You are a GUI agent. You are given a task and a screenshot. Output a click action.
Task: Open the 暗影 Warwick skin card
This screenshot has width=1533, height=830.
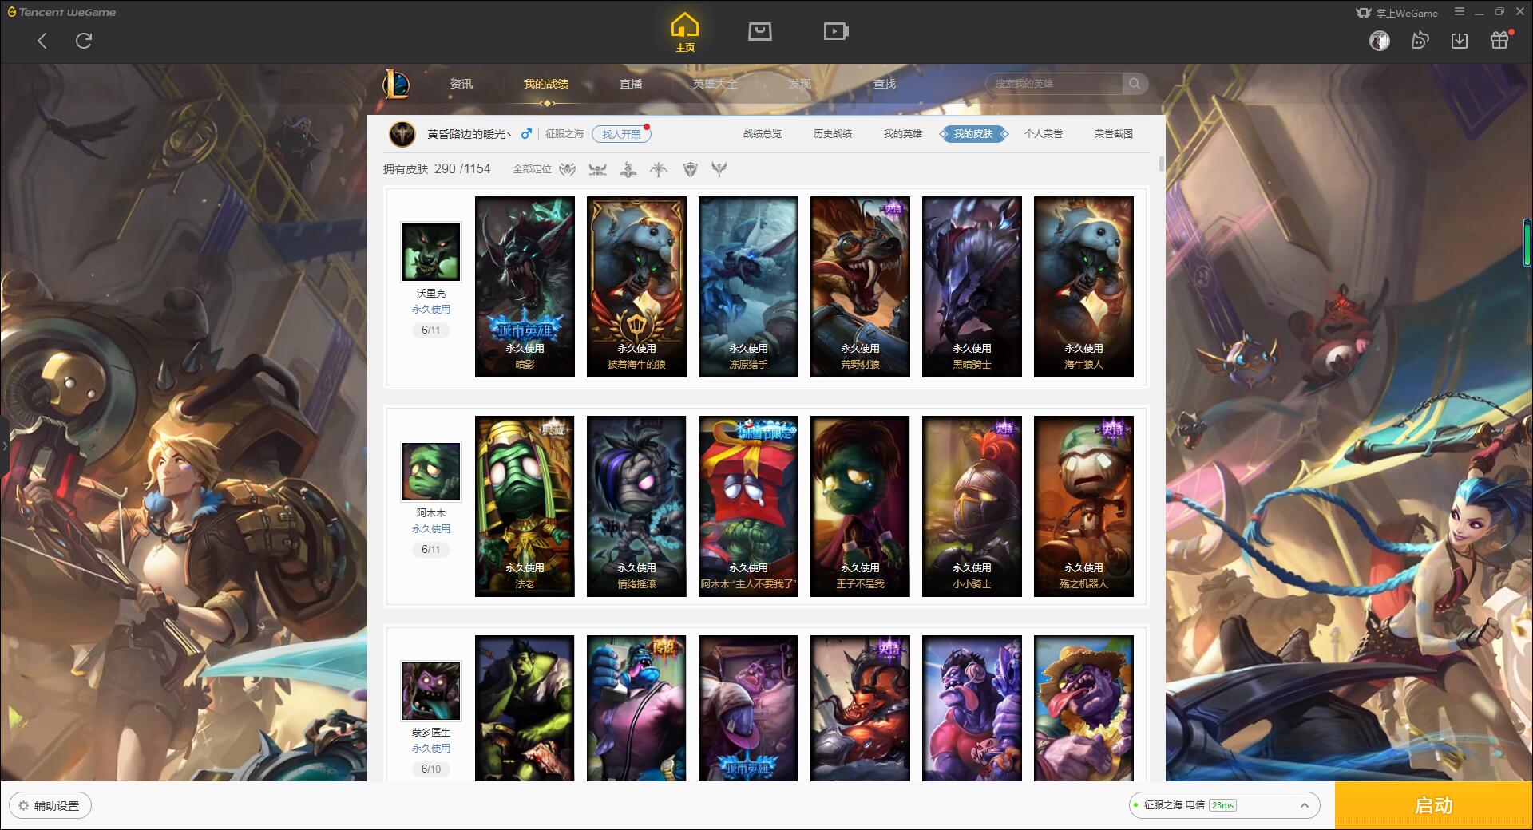pos(525,287)
